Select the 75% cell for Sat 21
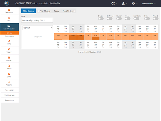 click(x=80, y=37)
